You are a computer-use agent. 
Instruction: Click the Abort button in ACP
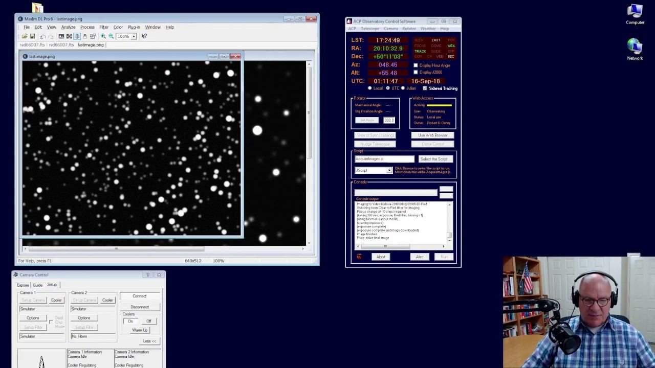381,257
